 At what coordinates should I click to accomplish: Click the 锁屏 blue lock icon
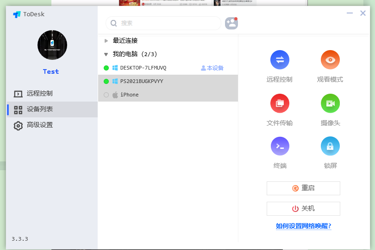330,146
